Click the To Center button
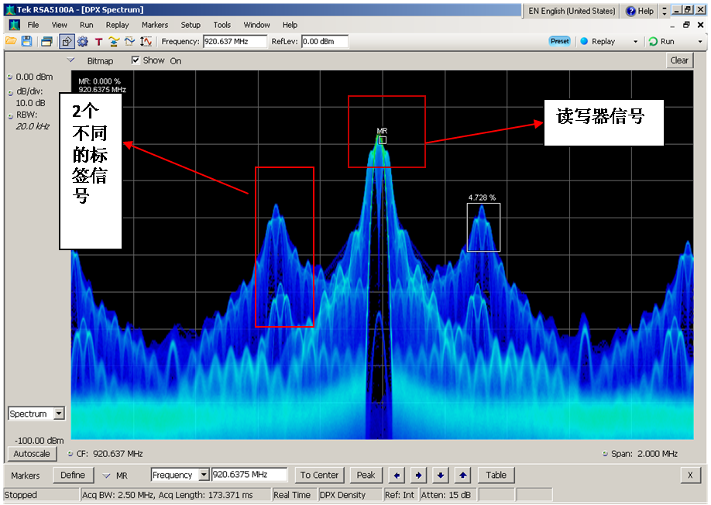The height and width of the screenshot is (505, 711). pyautogui.click(x=319, y=475)
